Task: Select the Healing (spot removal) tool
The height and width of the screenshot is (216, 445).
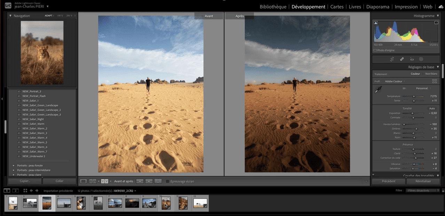Action: point(402,59)
